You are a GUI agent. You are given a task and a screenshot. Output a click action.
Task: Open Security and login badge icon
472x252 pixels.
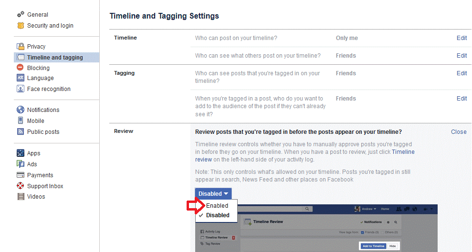21,26
